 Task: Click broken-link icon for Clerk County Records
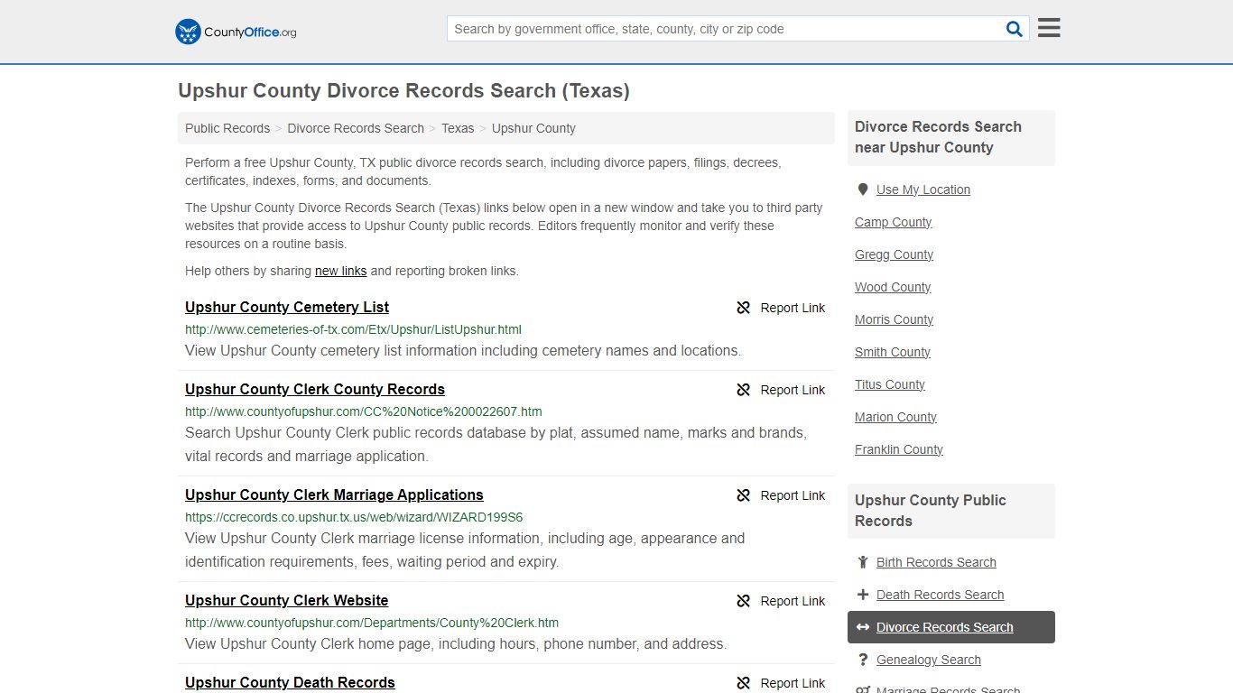tap(744, 390)
